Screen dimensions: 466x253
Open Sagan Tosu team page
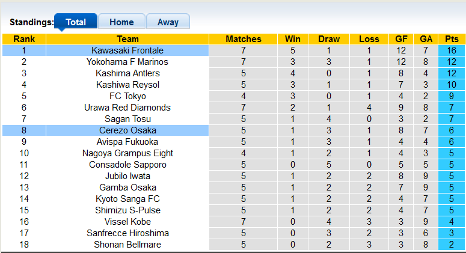127,119
